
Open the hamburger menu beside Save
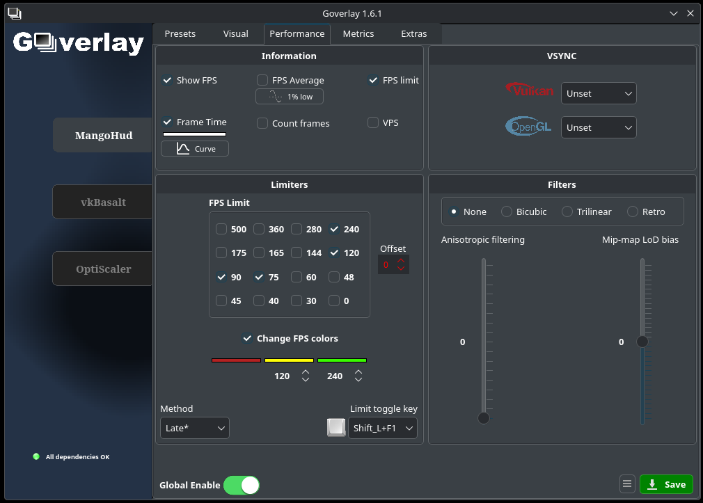[627, 484]
